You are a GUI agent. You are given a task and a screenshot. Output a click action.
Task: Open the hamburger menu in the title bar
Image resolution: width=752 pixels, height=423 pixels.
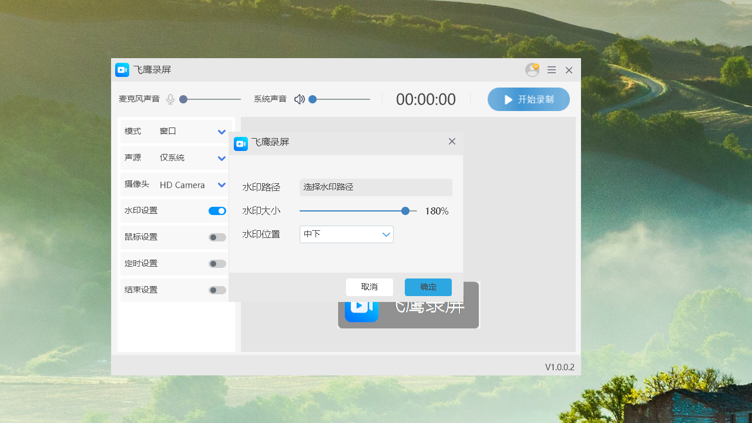tap(551, 69)
